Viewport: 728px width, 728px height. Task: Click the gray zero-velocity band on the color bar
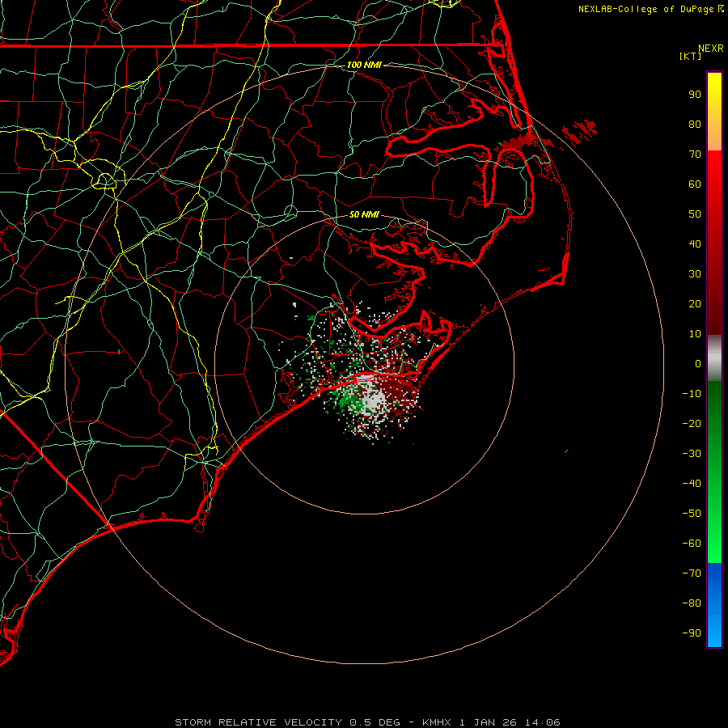(714, 358)
